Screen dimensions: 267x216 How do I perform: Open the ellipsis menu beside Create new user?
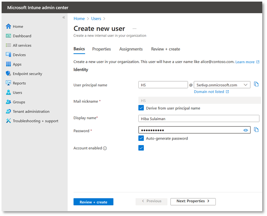pos(134,29)
